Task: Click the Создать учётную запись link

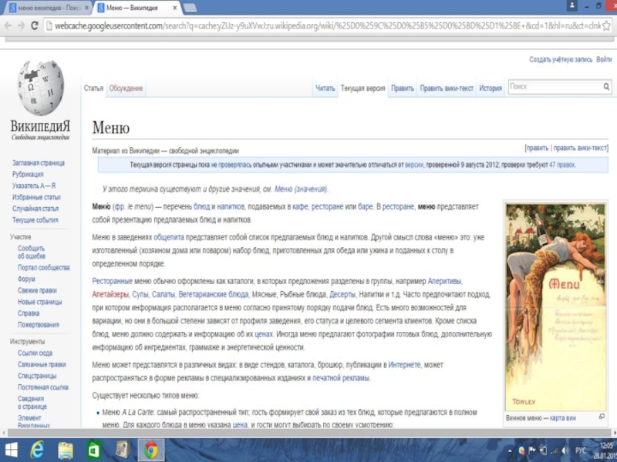Action: (x=561, y=59)
